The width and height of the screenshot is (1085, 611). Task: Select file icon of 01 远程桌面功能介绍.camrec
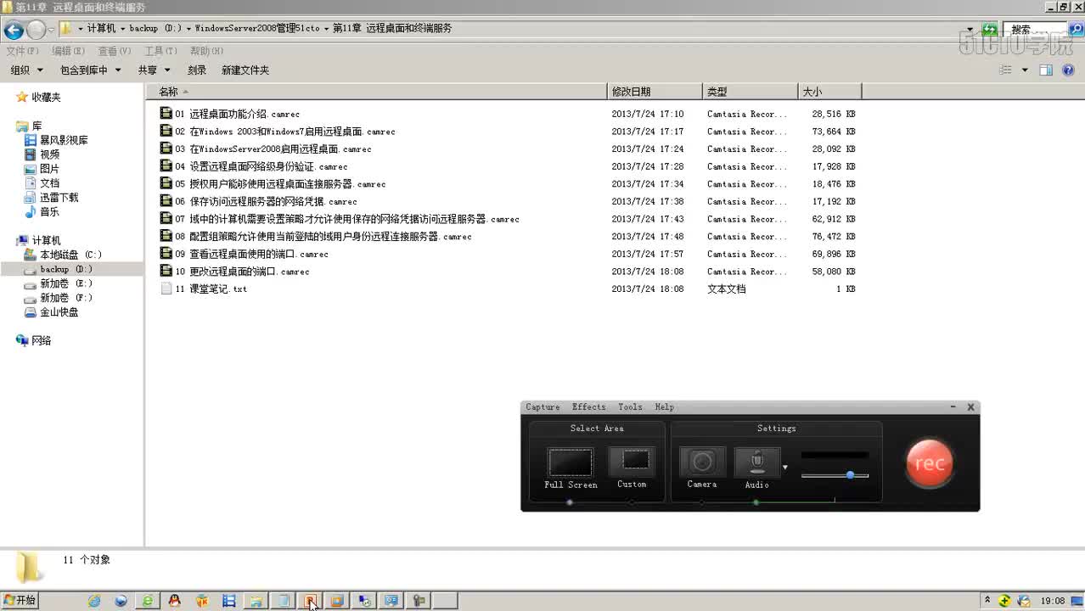pos(166,113)
